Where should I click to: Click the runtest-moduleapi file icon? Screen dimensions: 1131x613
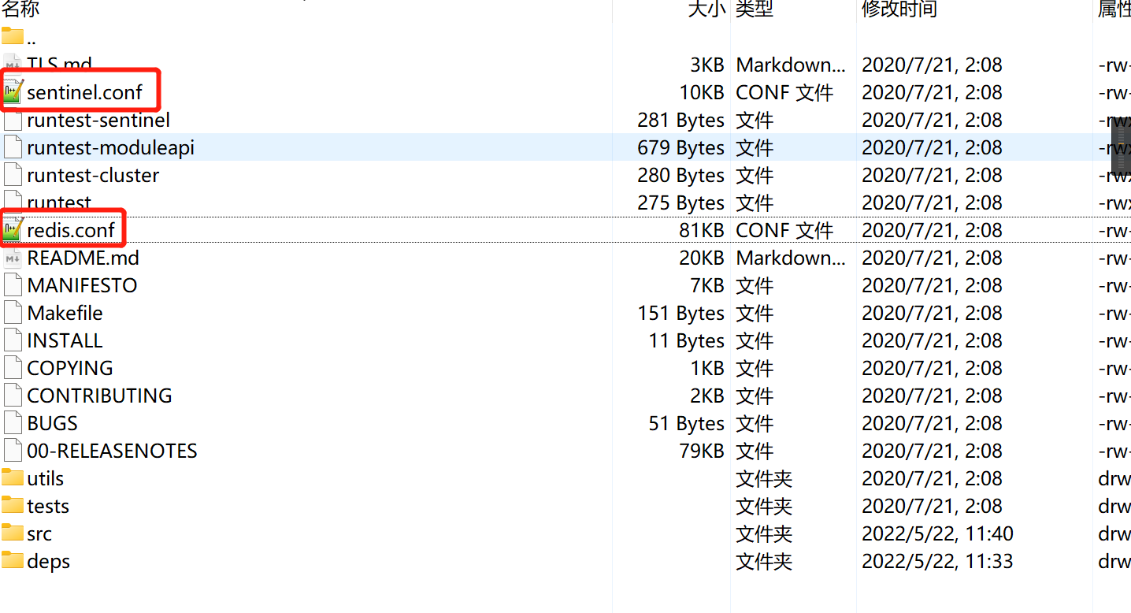coord(13,147)
